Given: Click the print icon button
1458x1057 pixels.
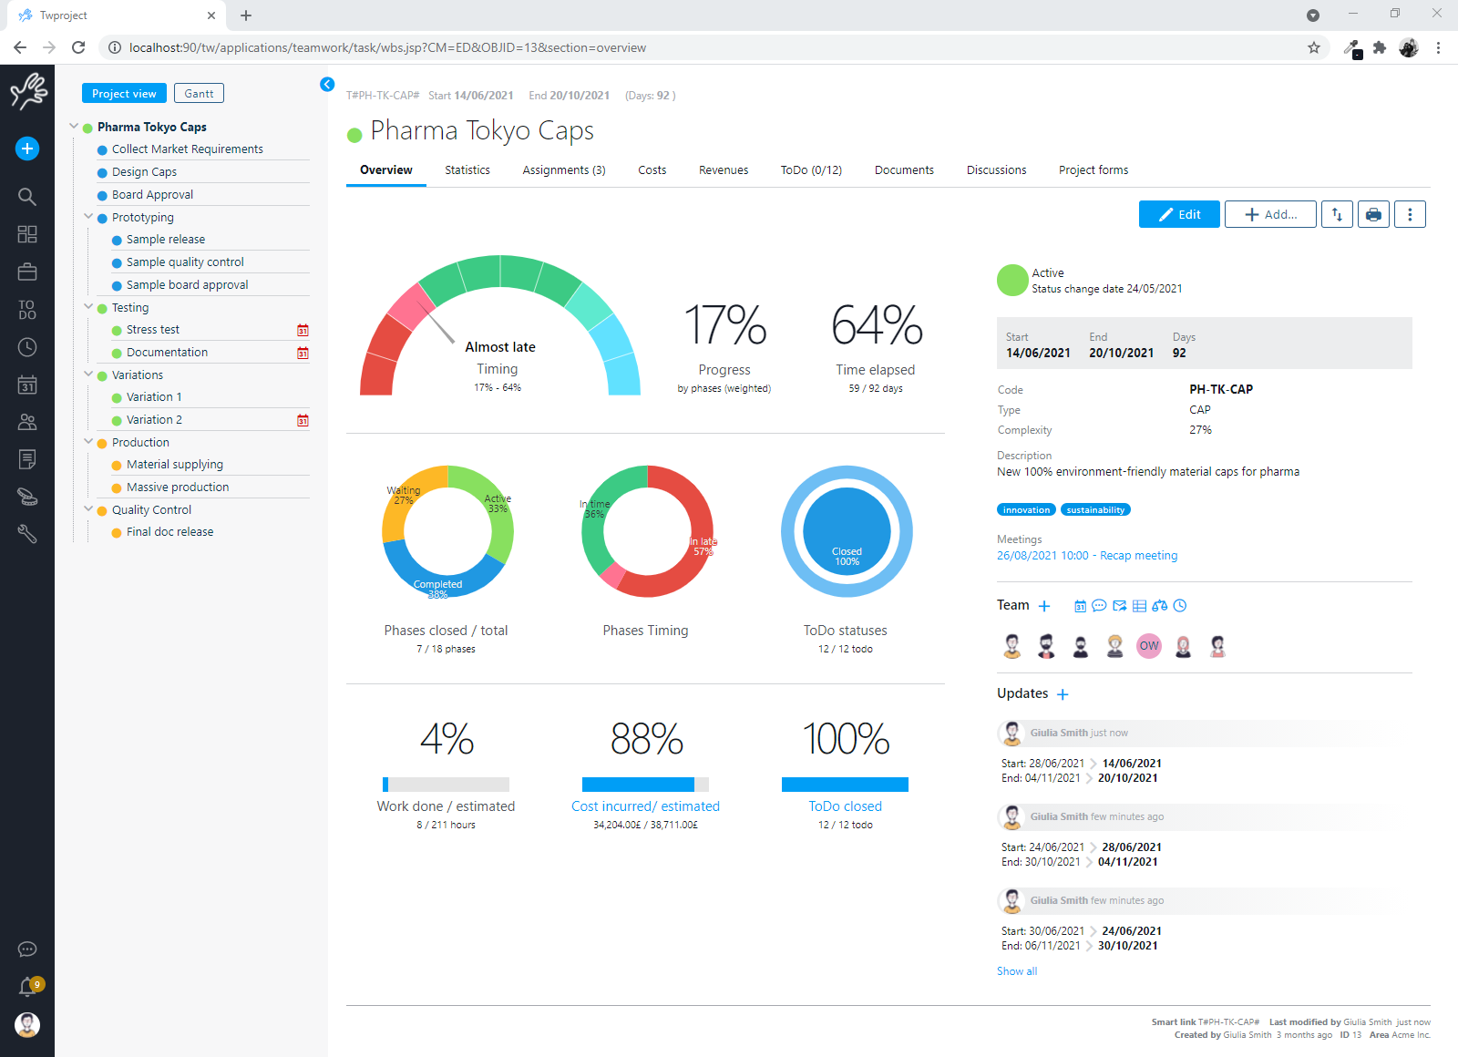Looking at the screenshot, I should pos(1373,214).
